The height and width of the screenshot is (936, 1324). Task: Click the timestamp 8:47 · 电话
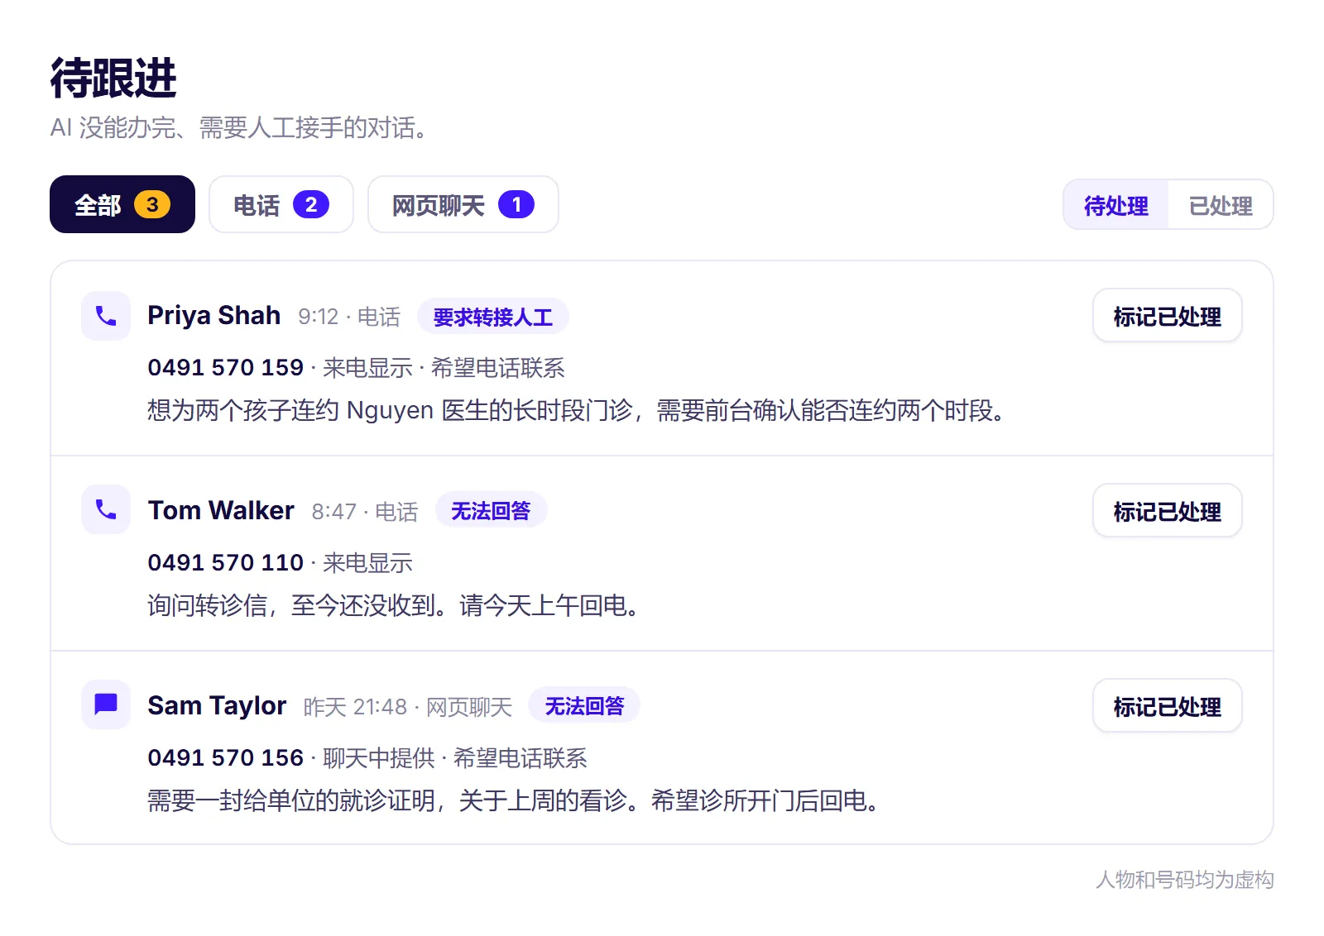(365, 512)
